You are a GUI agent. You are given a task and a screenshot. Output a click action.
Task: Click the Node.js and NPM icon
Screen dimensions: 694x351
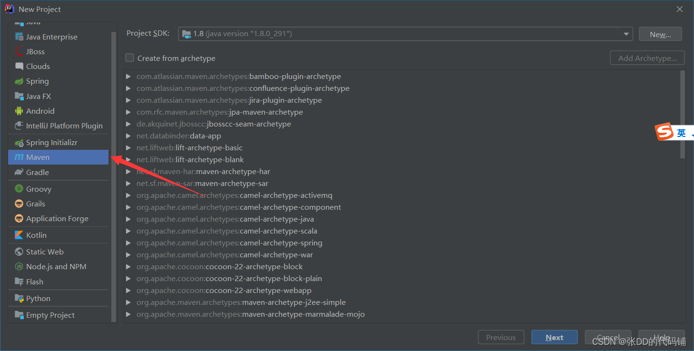coord(19,266)
